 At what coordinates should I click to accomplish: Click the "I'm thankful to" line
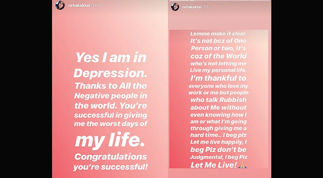click(219, 78)
